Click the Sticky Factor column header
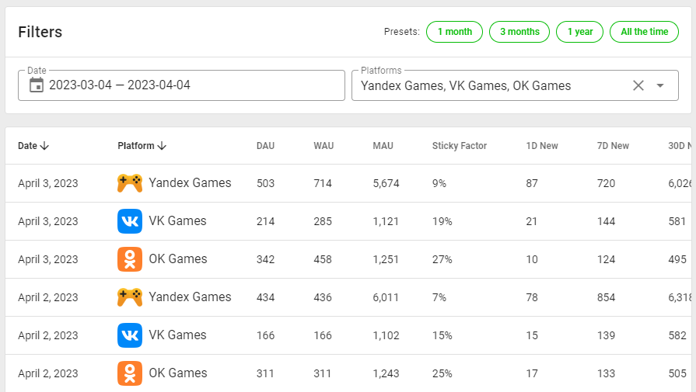Viewport: 696px width, 392px height. (x=460, y=146)
